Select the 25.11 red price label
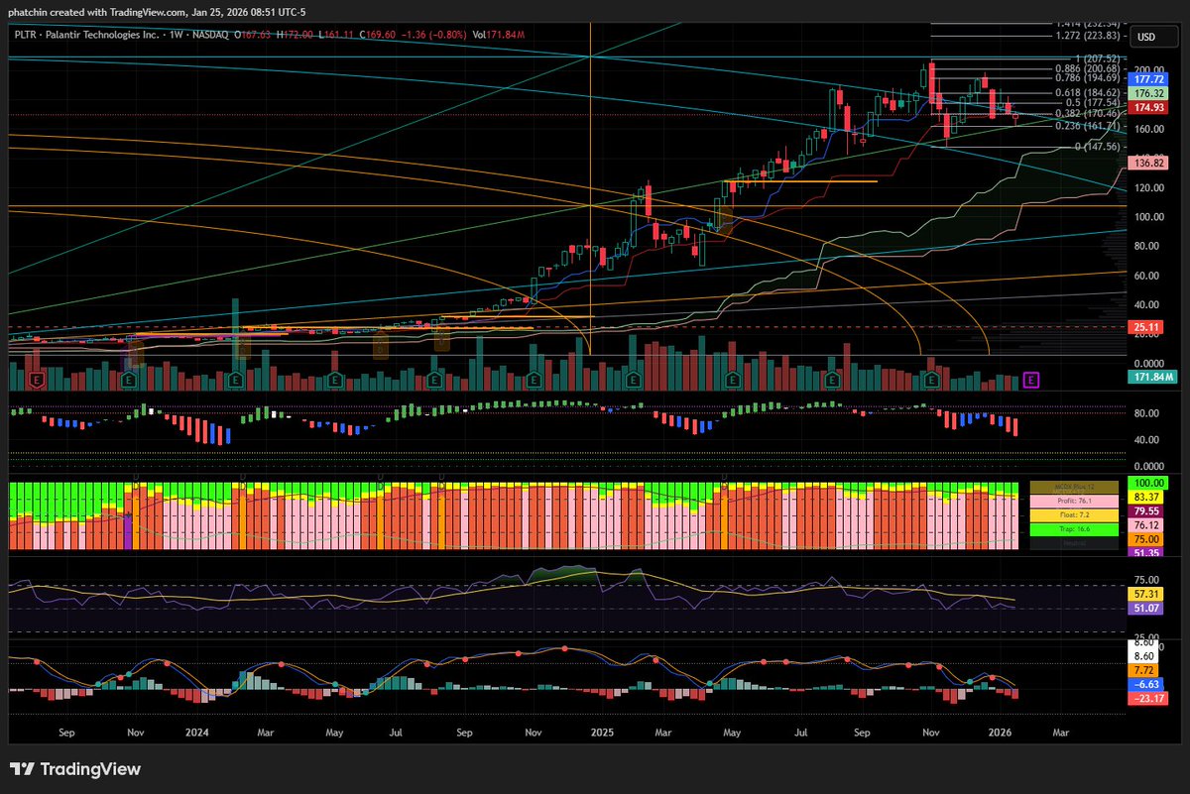The width and height of the screenshot is (1190, 794). pos(1147,326)
